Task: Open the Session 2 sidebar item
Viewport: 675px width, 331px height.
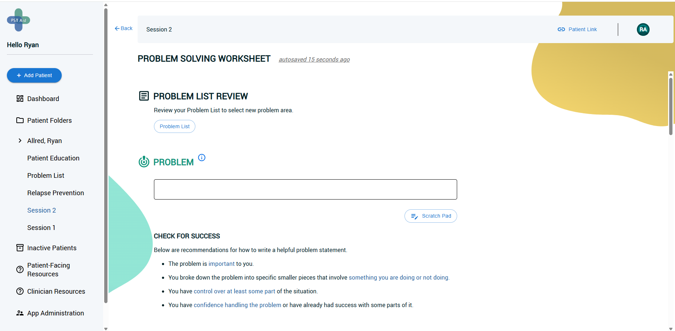Action: click(41, 210)
